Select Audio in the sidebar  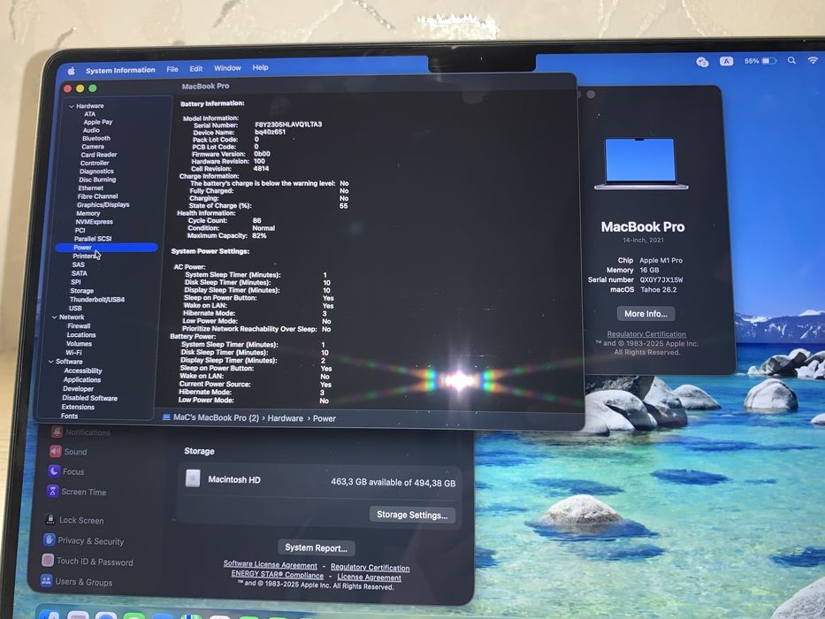91,130
